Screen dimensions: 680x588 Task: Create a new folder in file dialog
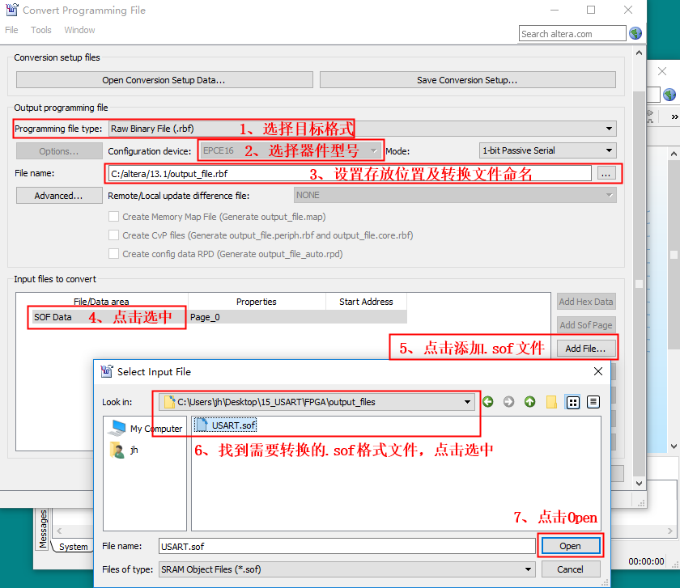tap(551, 402)
